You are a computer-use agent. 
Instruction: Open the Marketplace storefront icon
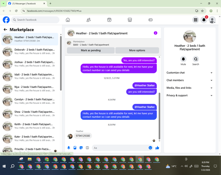130,20
